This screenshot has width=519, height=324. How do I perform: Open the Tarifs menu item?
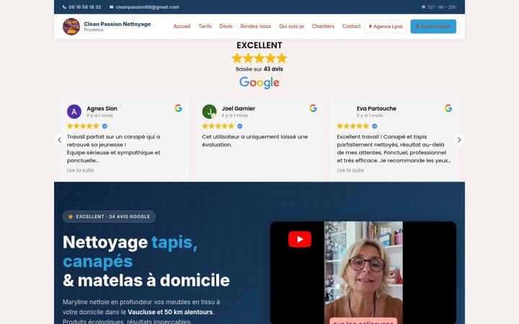(x=205, y=27)
